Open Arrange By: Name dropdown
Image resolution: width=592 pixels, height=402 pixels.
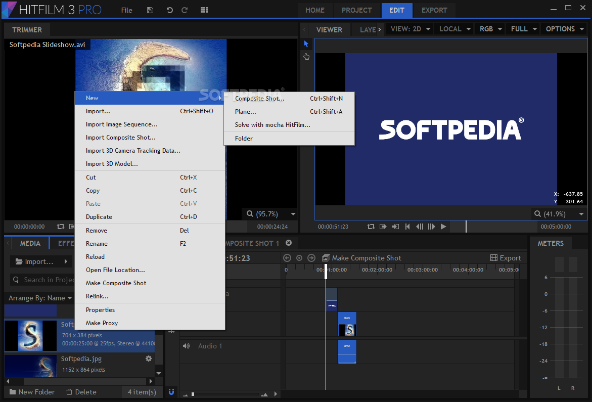coord(40,298)
